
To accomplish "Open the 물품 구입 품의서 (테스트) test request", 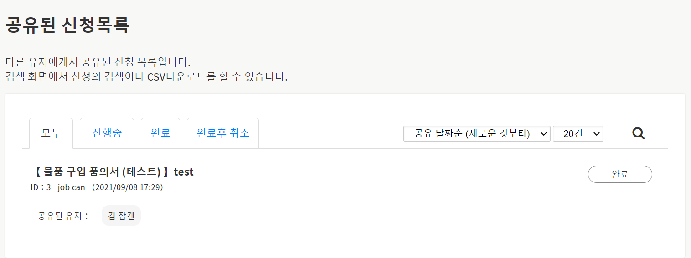I will 114,172.
